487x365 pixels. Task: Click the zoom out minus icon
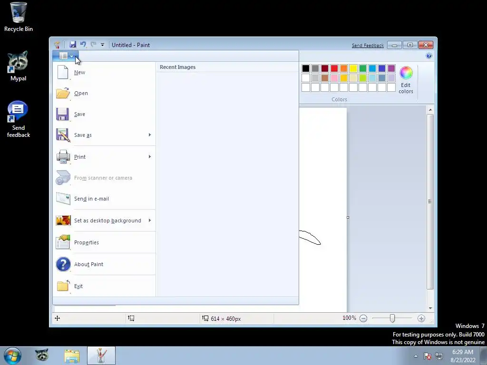363,318
